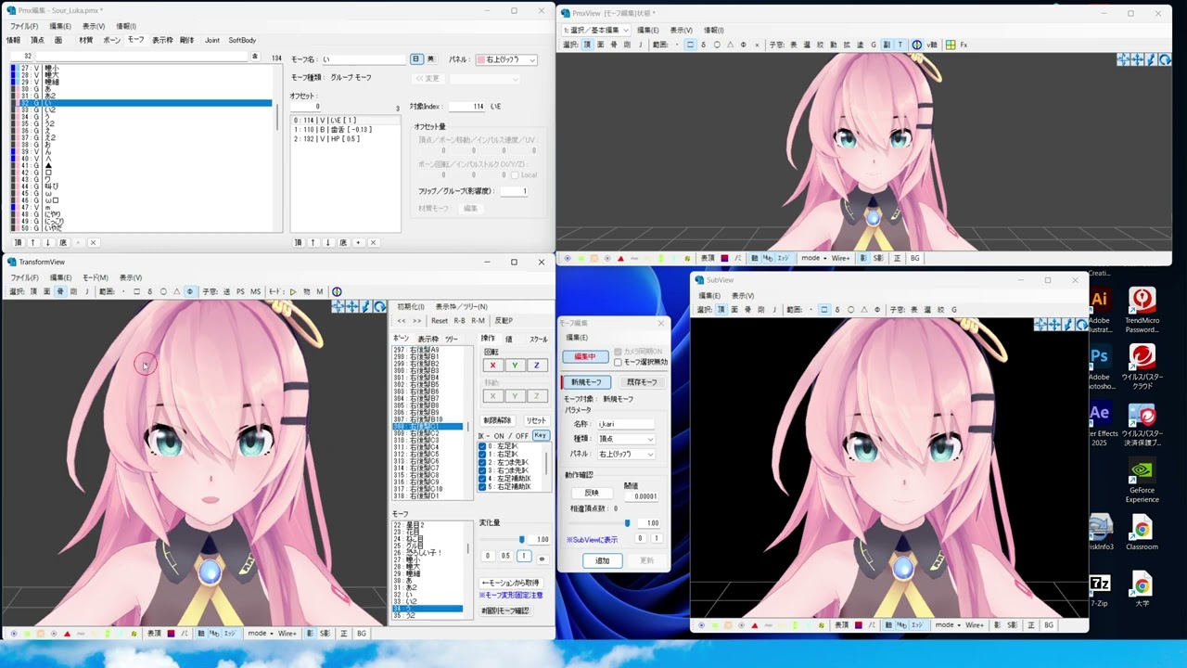
Task: Move morph down with arrow in Pmx editor list
Action: pyautogui.click(x=47, y=242)
